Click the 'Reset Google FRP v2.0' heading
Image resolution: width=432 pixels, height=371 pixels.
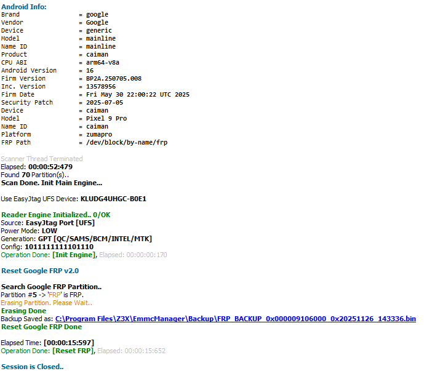point(40,271)
